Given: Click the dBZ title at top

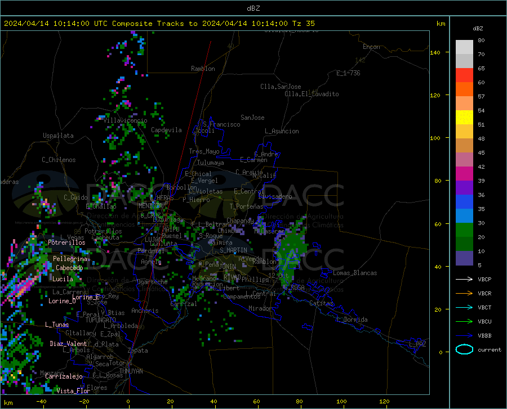Looking at the screenshot, I should click(x=253, y=8).
